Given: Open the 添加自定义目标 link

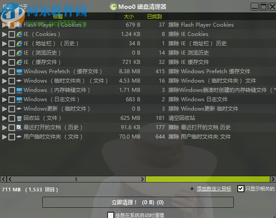Looking at the screenshot, I should pyautogui.click(x=214, y=189).
